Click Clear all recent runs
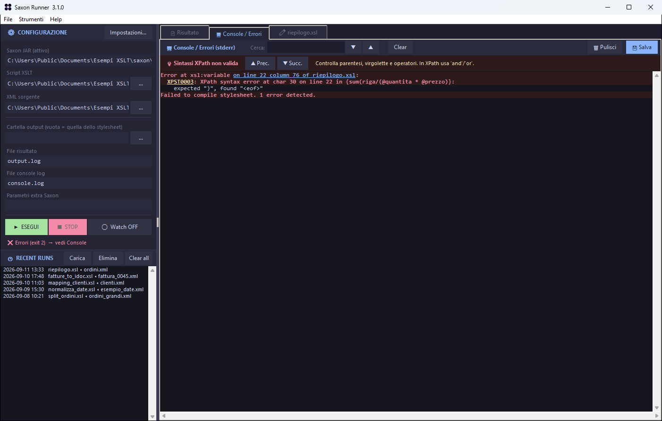This screenshot has height=421, width=662. [138, 258]
